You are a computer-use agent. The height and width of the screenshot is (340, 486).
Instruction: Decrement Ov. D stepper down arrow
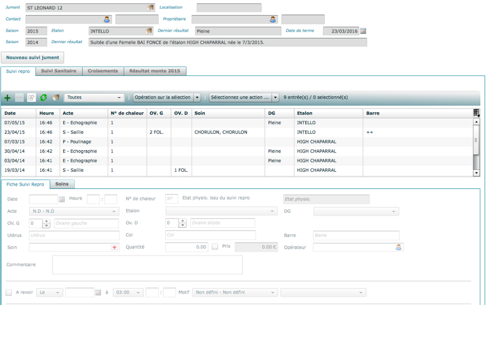pos(183,225)
